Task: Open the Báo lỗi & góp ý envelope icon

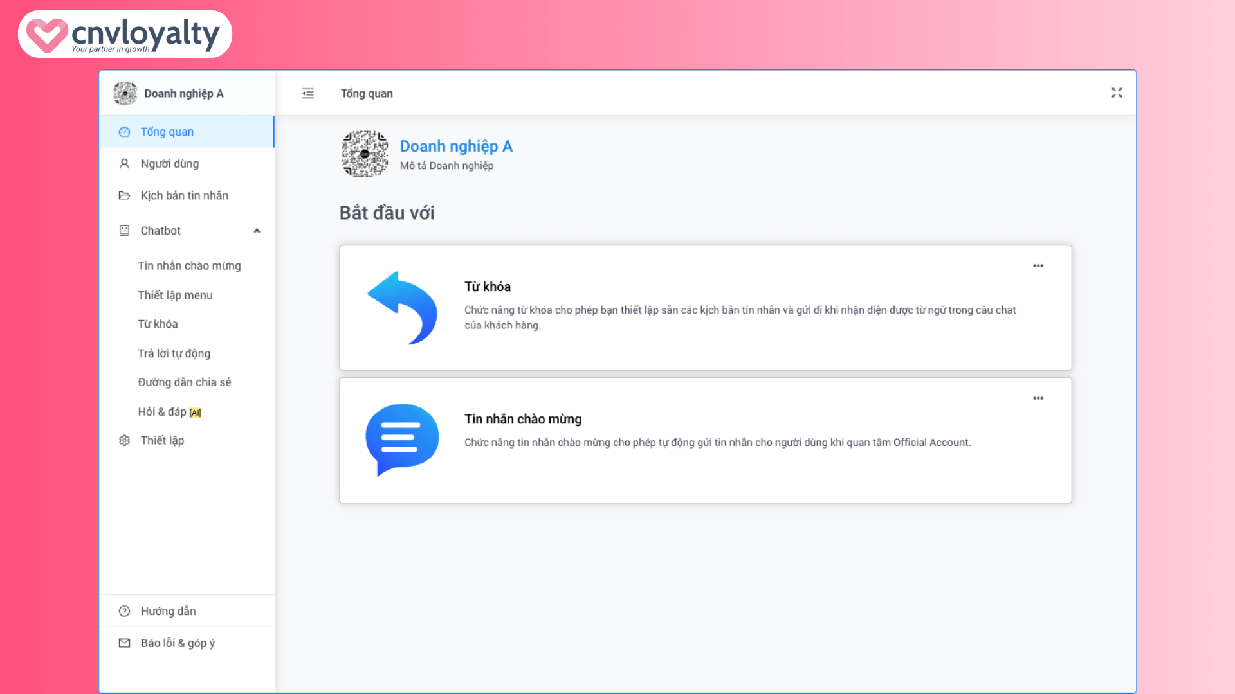Action: click(124, 643)
